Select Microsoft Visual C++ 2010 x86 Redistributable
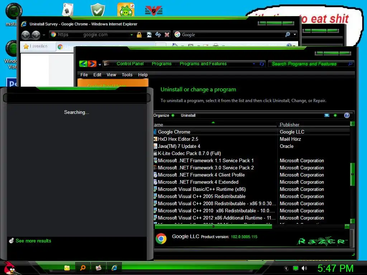The height and width of the screenshot is (275, 367). [x=252, y=211]
